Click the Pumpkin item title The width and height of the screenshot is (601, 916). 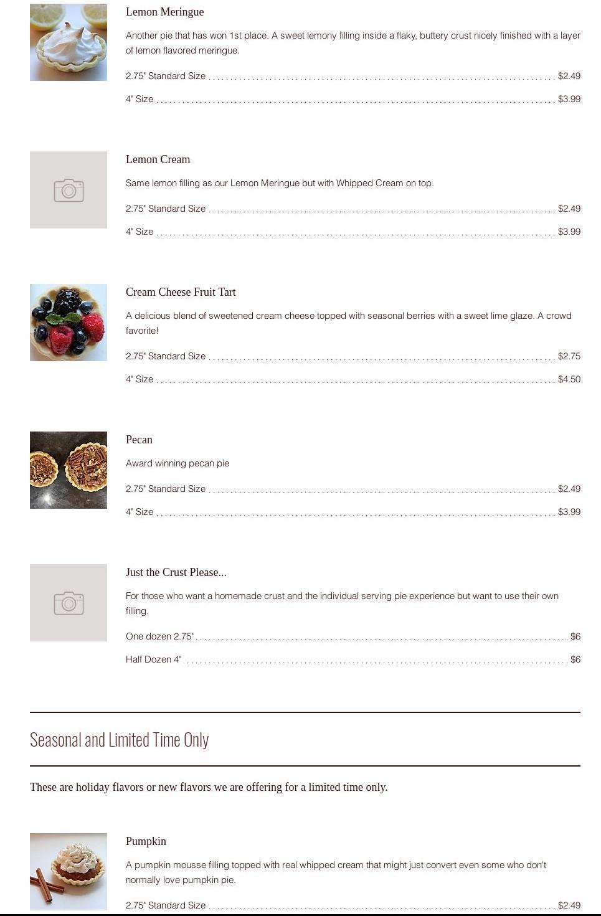click(x=146, y=841)
